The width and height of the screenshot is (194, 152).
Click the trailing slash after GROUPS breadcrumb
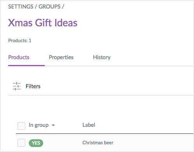click(x=63, y=7)
